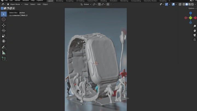Image resolution: width=197 pixels, height=111 pixels.
Task: Set selection mode to Subtract
Action: [8, 8]
